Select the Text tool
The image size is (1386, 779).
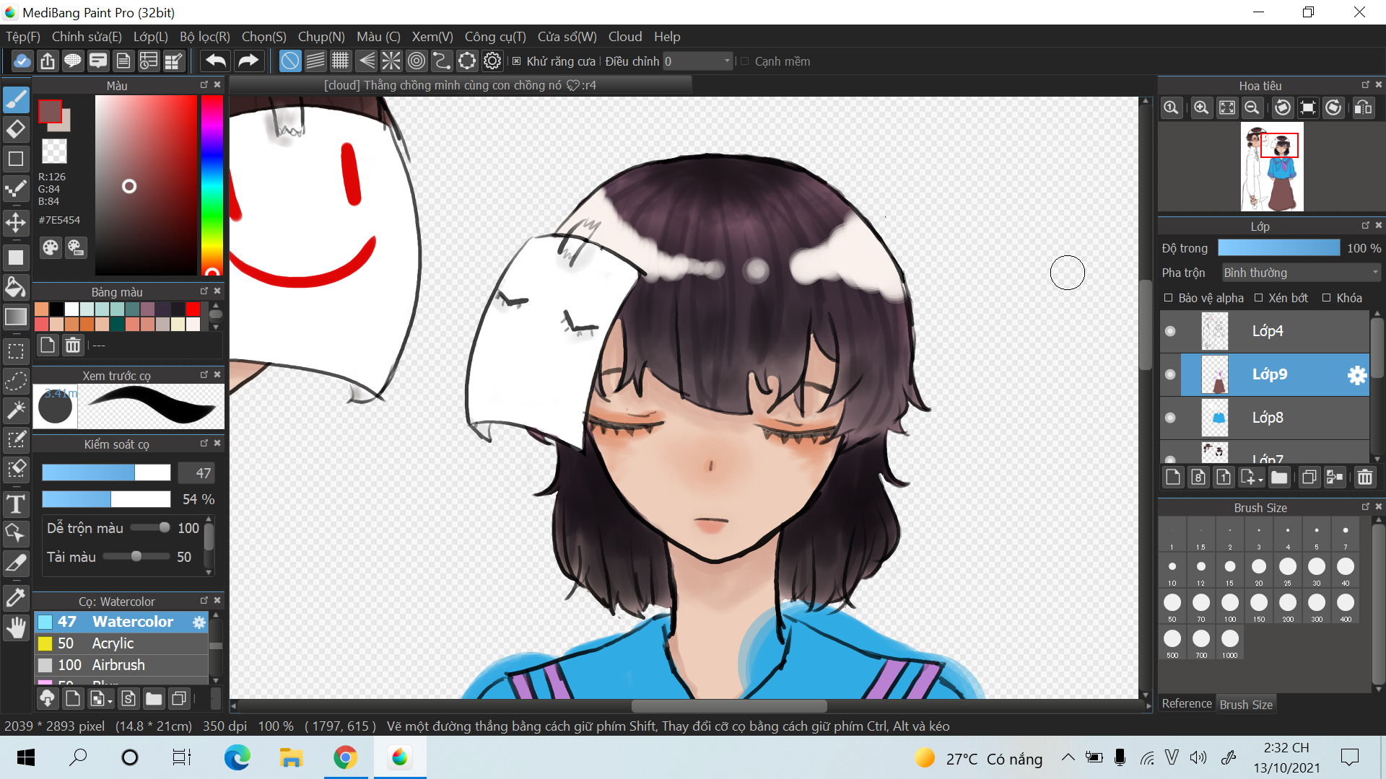[16, 504]
